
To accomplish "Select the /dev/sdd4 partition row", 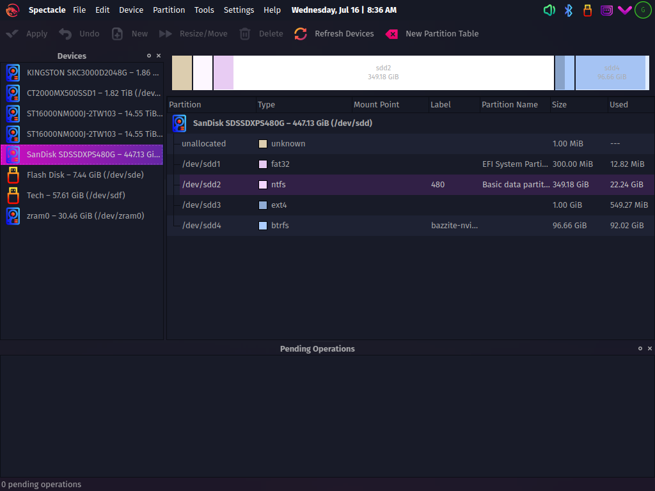I will pyautogui.click(x=411, y=226).
